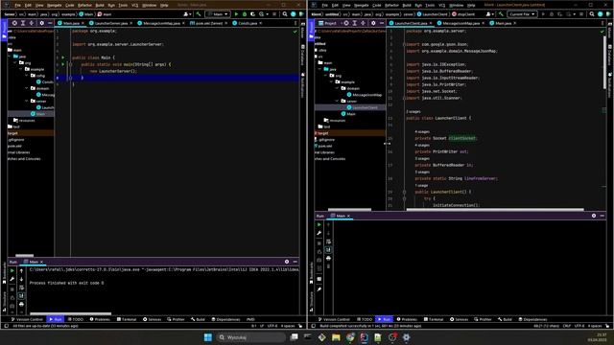Collapse the server folder in Server tree
The height and width of the screenshot is (345, 614).
27,101
